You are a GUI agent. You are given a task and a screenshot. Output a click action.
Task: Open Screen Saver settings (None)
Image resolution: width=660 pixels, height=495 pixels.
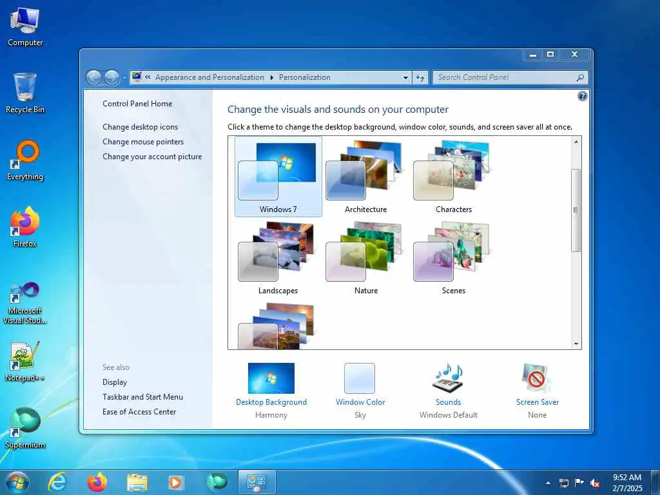pyautogui.click(x=537, y=391)
